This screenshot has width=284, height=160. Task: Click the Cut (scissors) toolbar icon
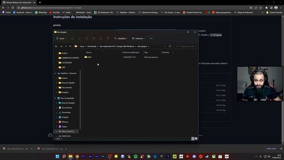tap(72, 39)
